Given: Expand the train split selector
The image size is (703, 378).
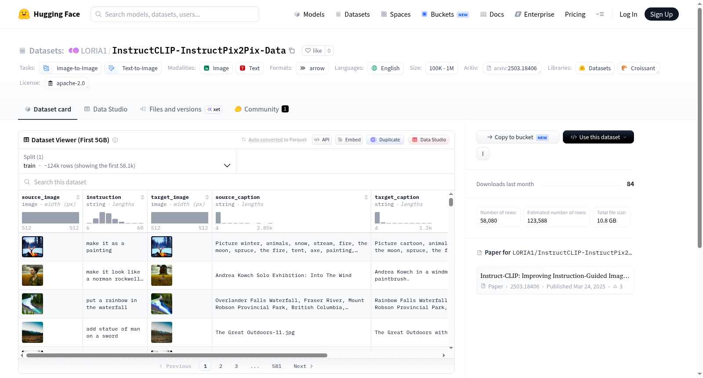Looking at the screenshot, I should tap(127, 161).
